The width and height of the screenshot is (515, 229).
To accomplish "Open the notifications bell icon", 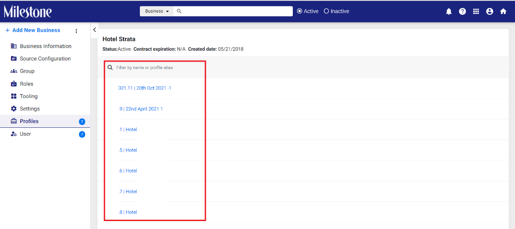I will click(449, 12).
